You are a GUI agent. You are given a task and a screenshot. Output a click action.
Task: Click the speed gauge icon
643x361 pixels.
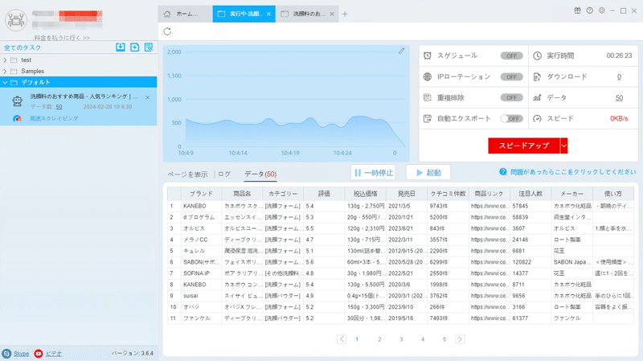(x=537, y=118)
